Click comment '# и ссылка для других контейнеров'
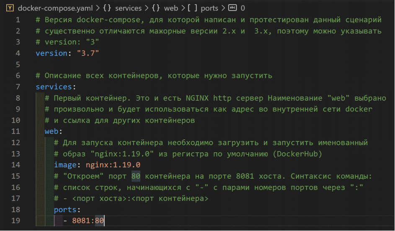 [x=120, y=120]
